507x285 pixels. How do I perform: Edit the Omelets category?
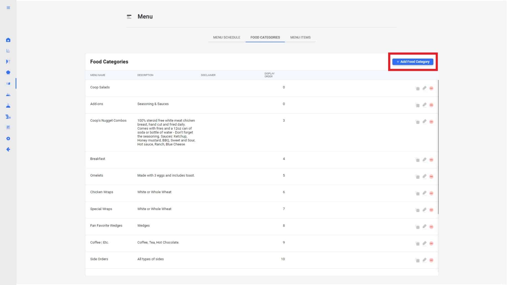tap(424, 176)
